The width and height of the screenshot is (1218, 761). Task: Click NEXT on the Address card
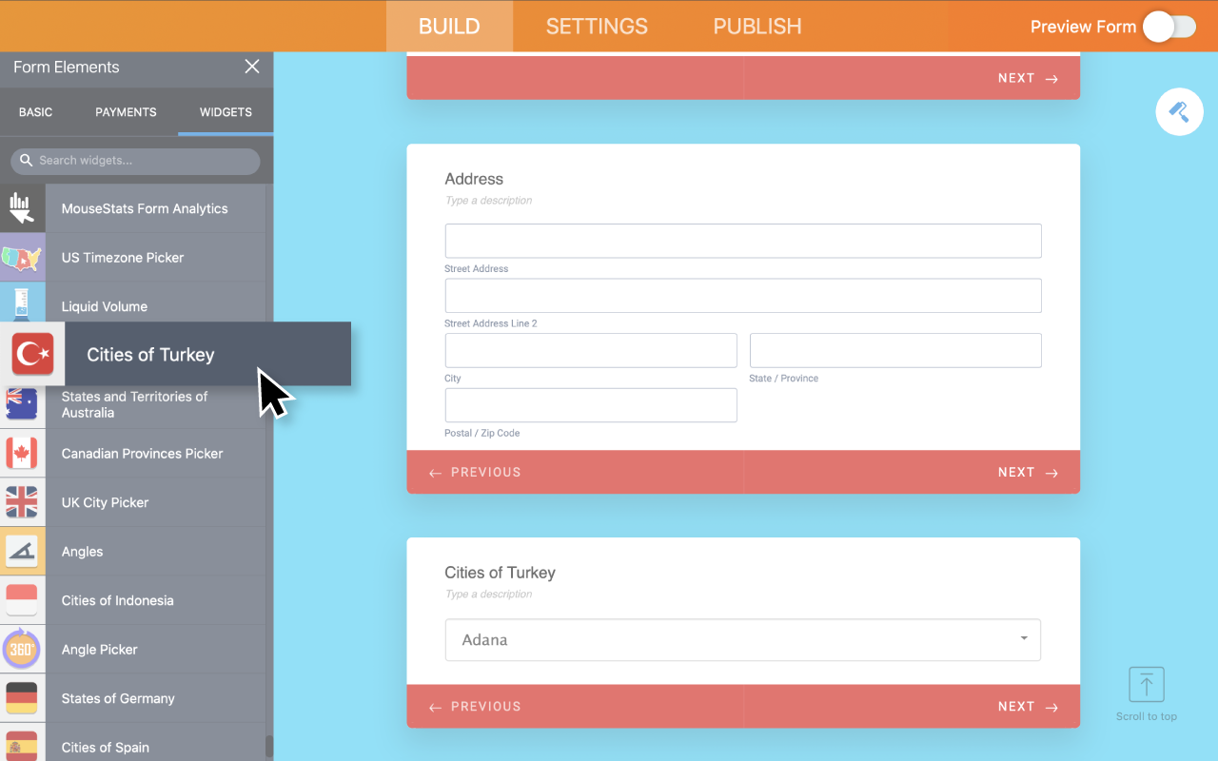coord(1028,473)
